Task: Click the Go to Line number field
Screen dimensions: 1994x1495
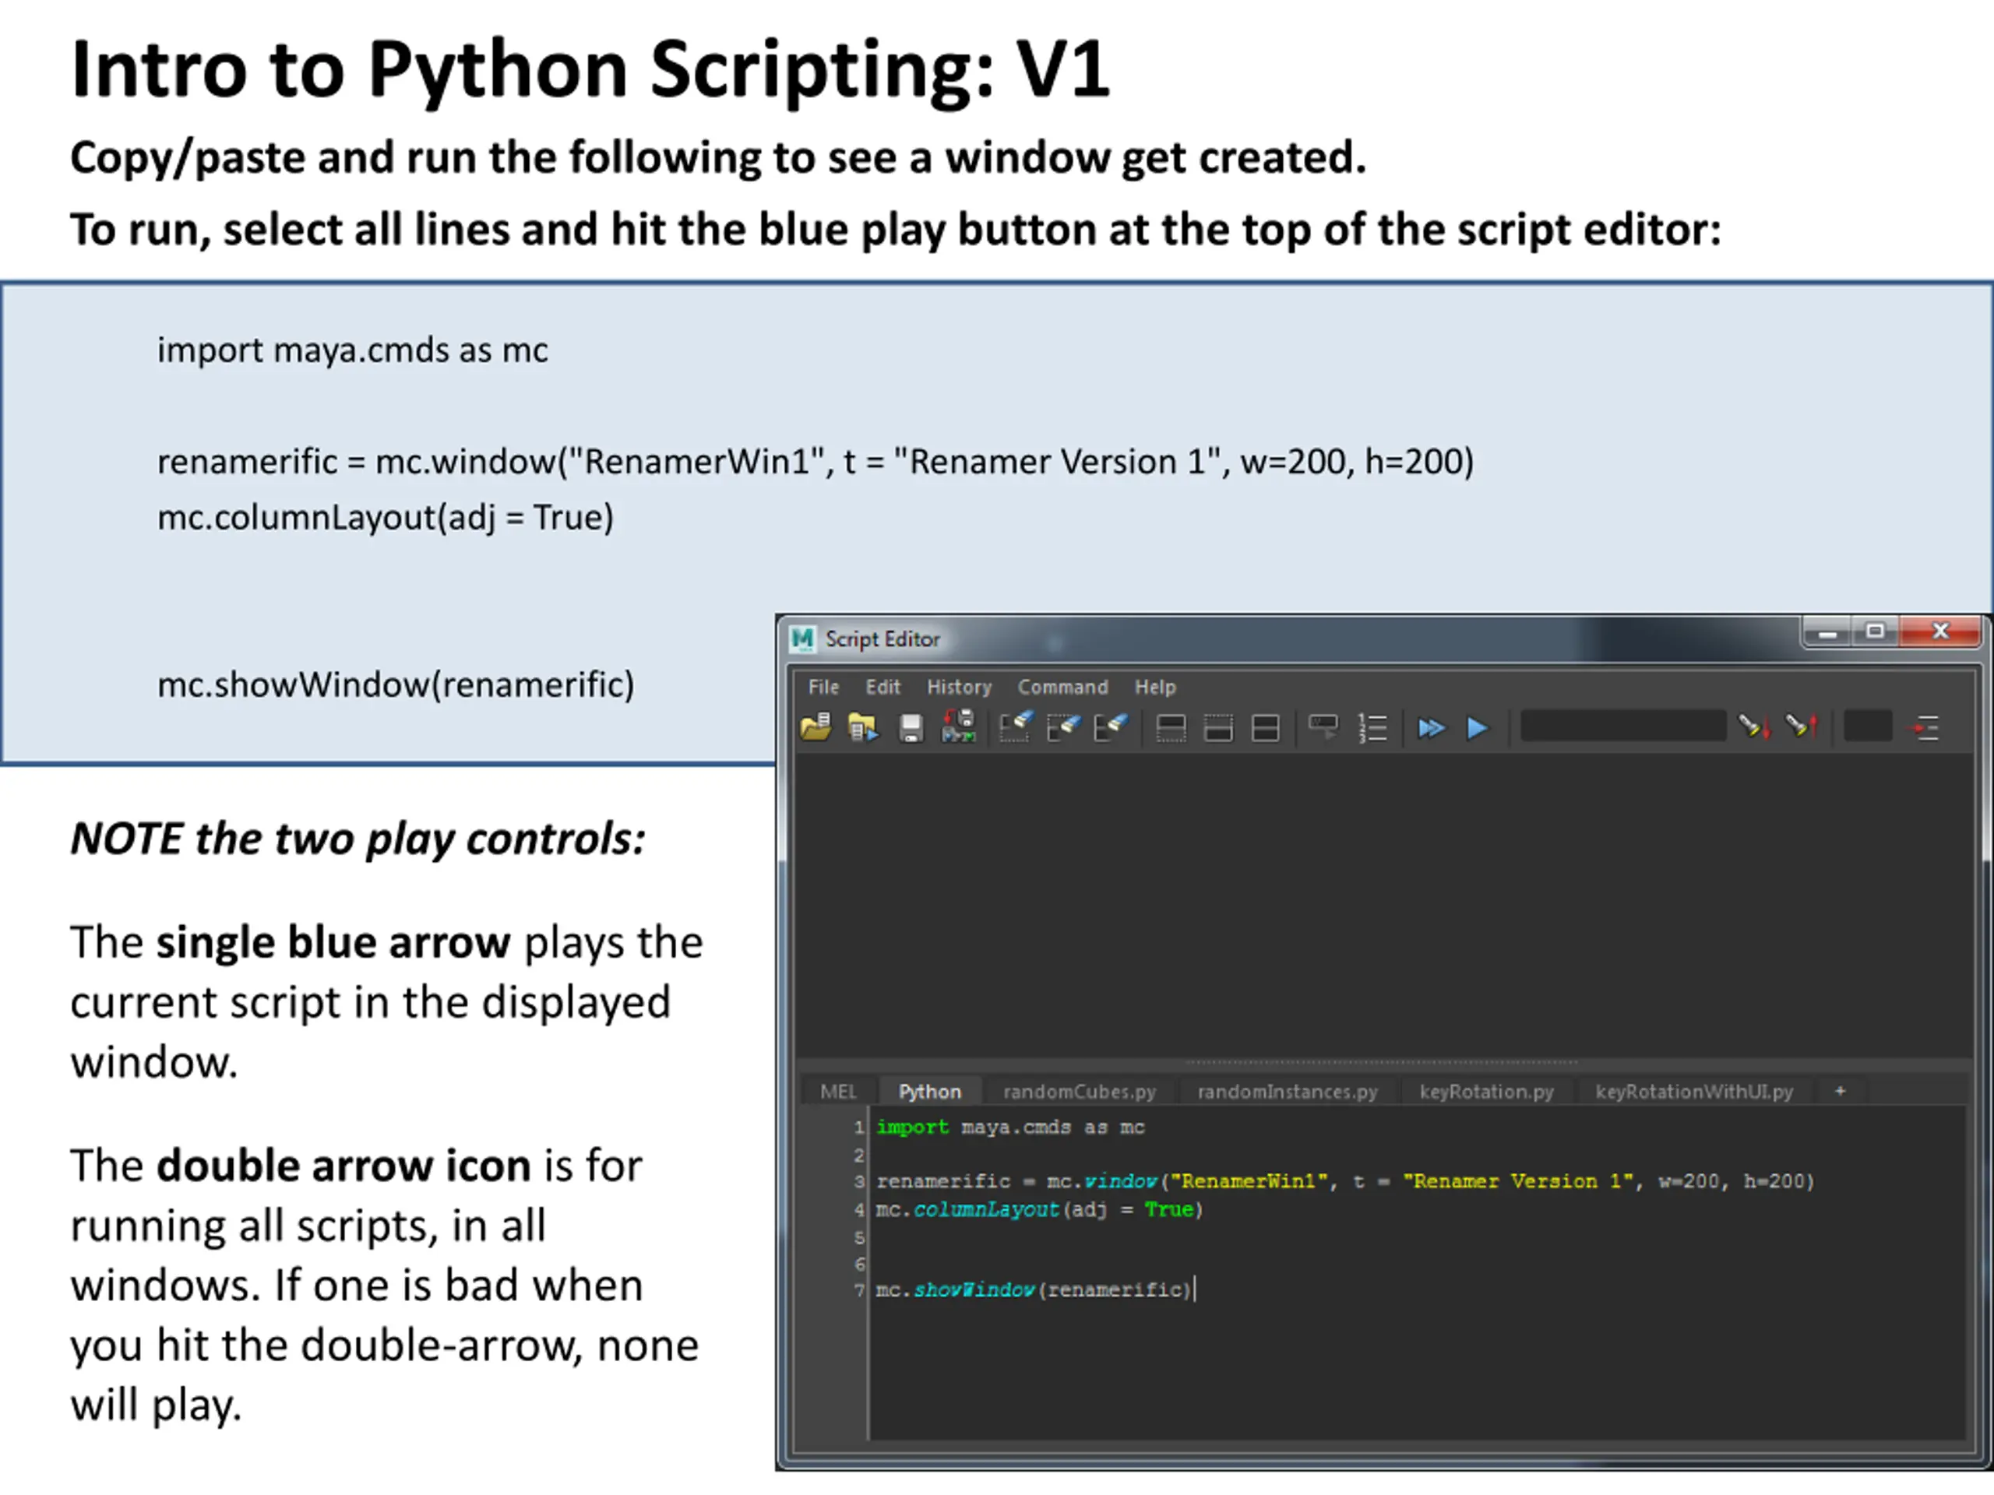Action: [1868, 726]
